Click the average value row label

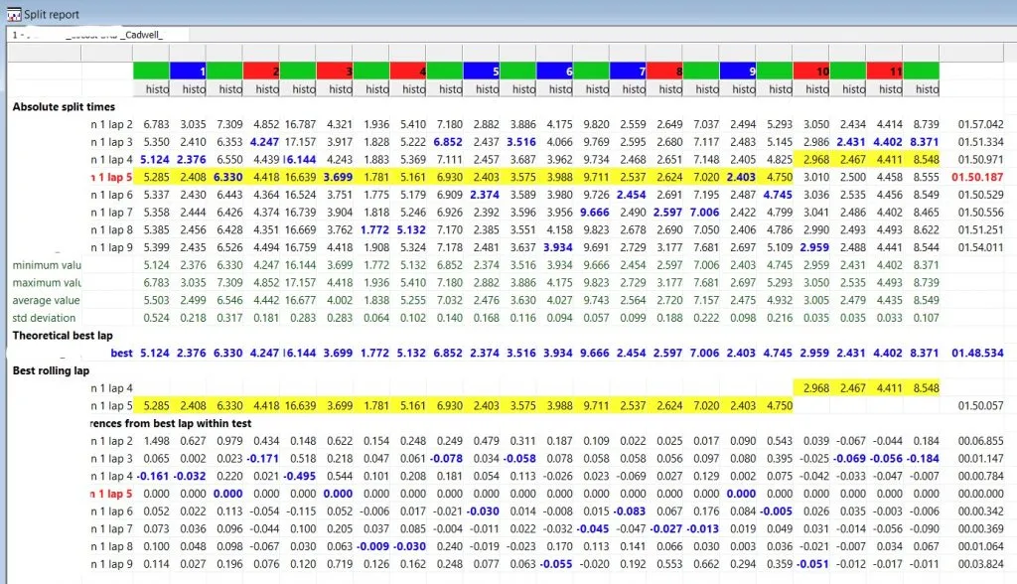(46, 300)
